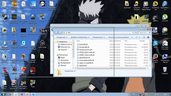This screenshot has width=171, height=96.
Task: Click the bin address bar path
Action: coord(69,33)
